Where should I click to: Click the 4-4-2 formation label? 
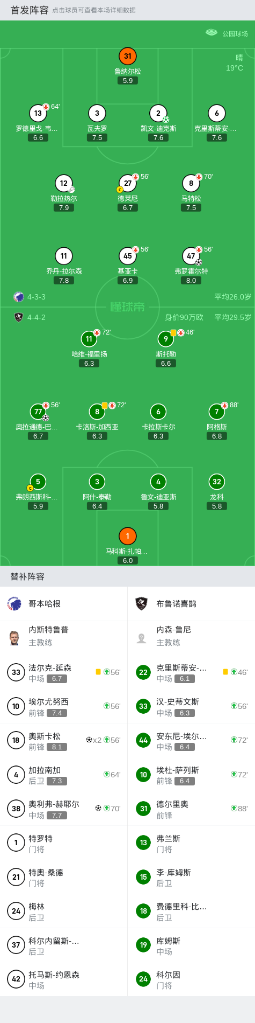(x=37, y=317)
